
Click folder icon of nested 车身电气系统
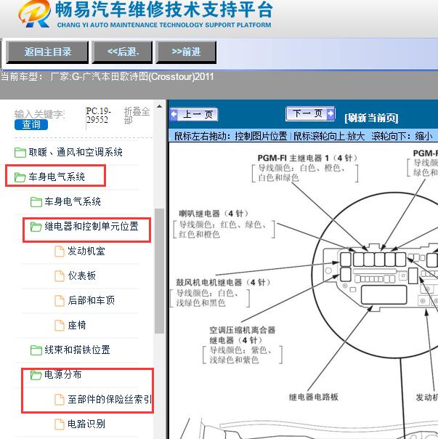(x=36, y=202)
